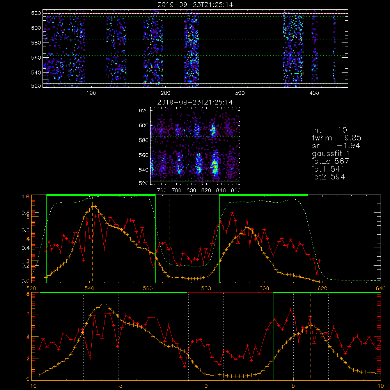Click y-axis label 620 on the top plot
Viewport: 390px width, 390px height.
[x=36, y=13]
